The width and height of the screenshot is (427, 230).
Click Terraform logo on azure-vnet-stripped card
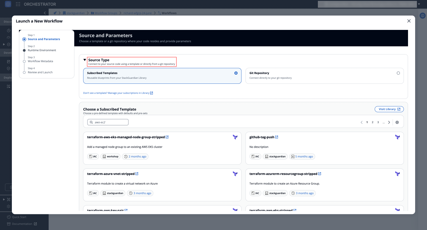pos(235,174)
